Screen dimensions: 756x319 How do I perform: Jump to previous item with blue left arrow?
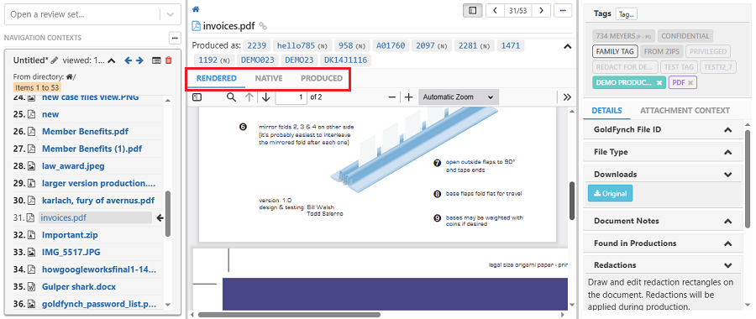[x=128, y=60]
